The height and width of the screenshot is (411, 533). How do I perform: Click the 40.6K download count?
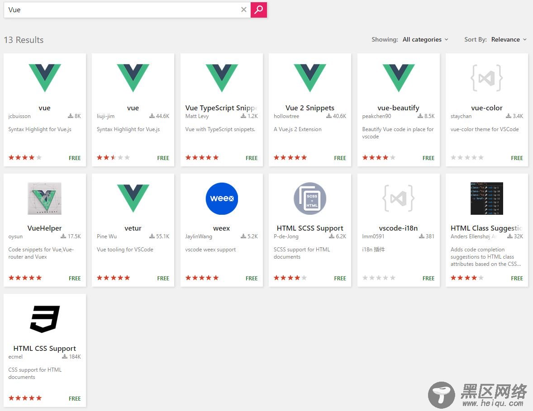336,116
